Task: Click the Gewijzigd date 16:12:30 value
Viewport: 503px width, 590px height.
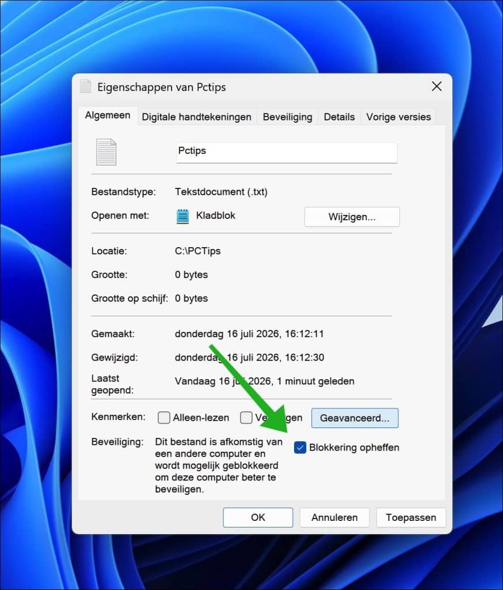Action: point(249,357)
